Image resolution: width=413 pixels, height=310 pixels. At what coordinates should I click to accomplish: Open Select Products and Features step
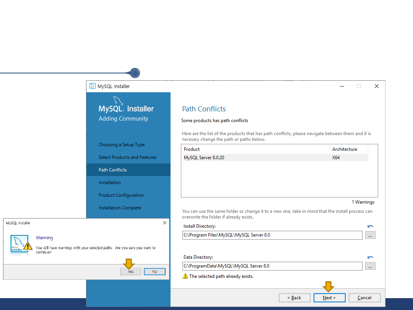(x=127, y=157)
